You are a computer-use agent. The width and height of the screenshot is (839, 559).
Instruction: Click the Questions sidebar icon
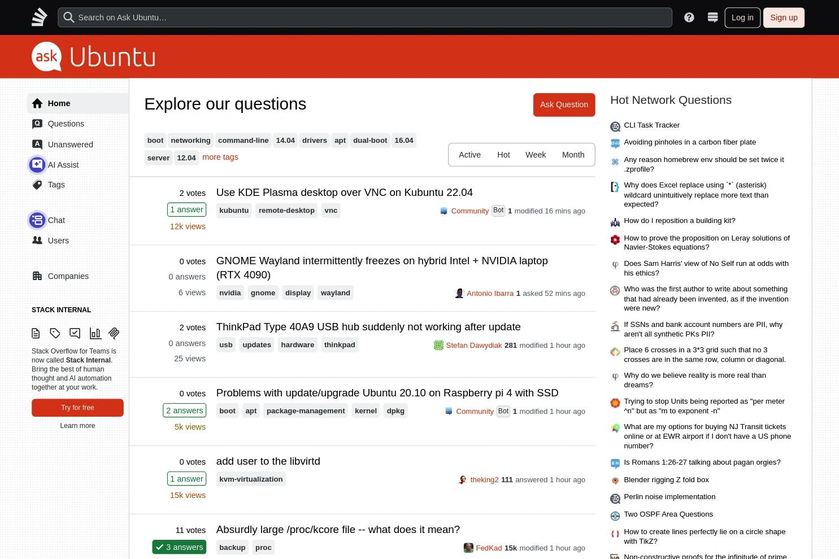coord(37,124)
